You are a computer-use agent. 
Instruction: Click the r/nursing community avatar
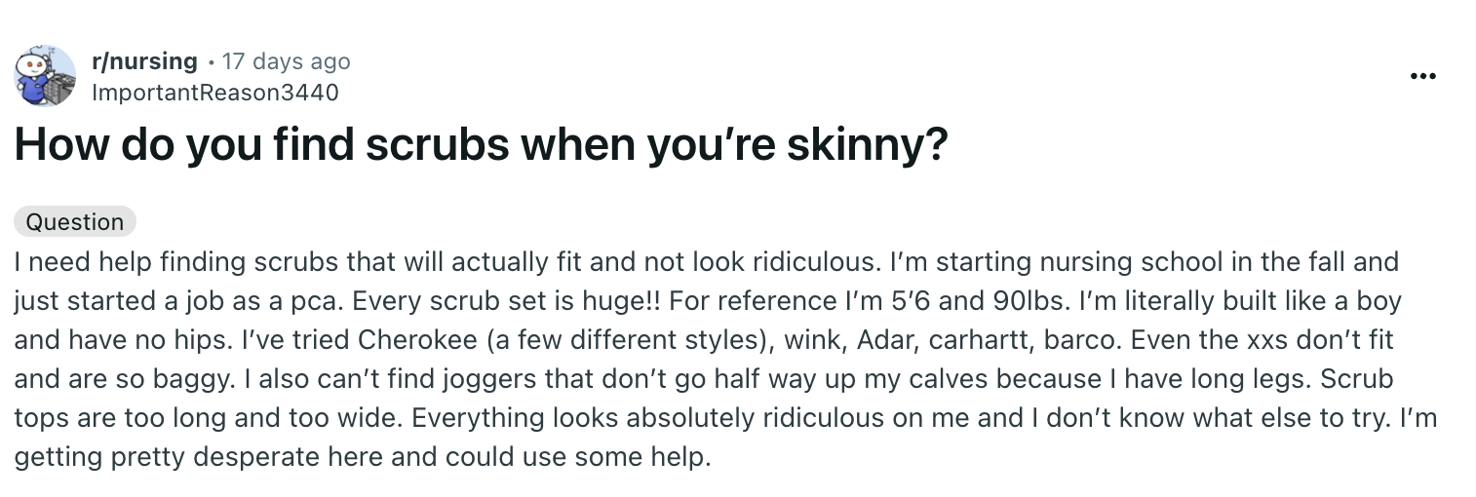45,76
